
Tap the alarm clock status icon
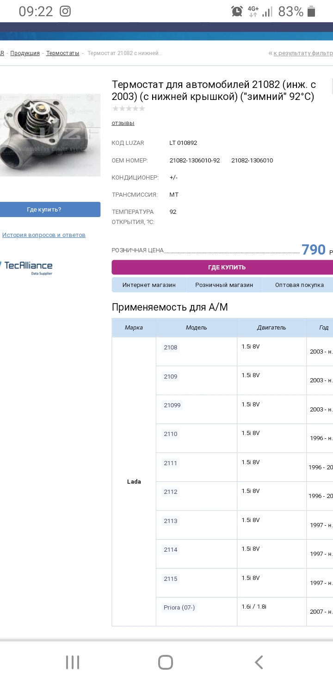237,12
